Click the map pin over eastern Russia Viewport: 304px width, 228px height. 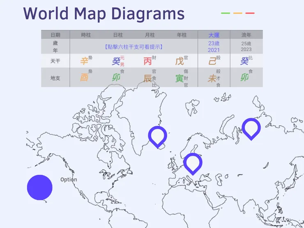pos(251,129)
